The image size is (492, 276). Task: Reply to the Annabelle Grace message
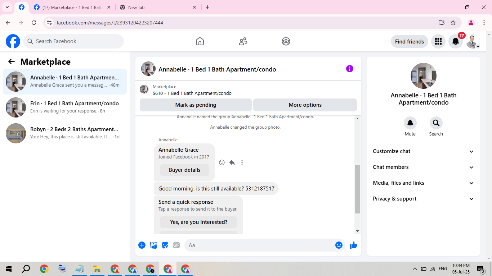pyautogui.click(x=232, y=162)
